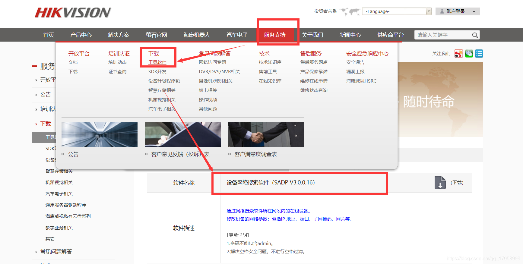Select 汽车电子相关 in left sidebar
Image resolution: width=523 pixels, height=264 pixels.
pos(59,194)
